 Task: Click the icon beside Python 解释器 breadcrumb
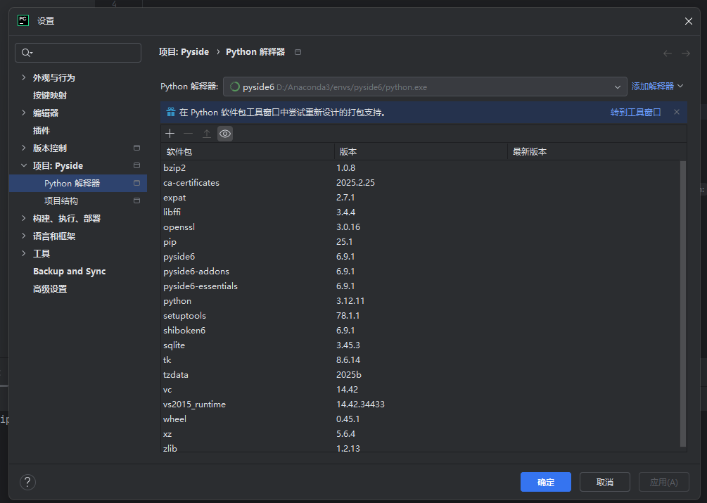[x=298, y=52]
